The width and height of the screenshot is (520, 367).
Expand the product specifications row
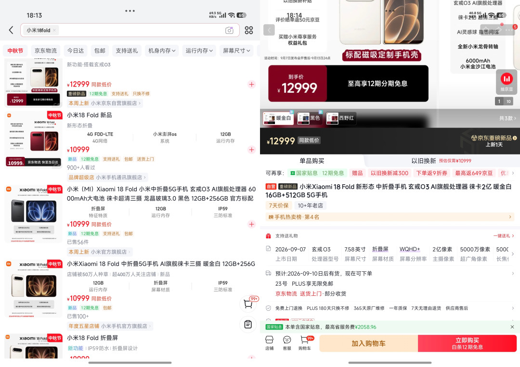[x=513, y=253]
